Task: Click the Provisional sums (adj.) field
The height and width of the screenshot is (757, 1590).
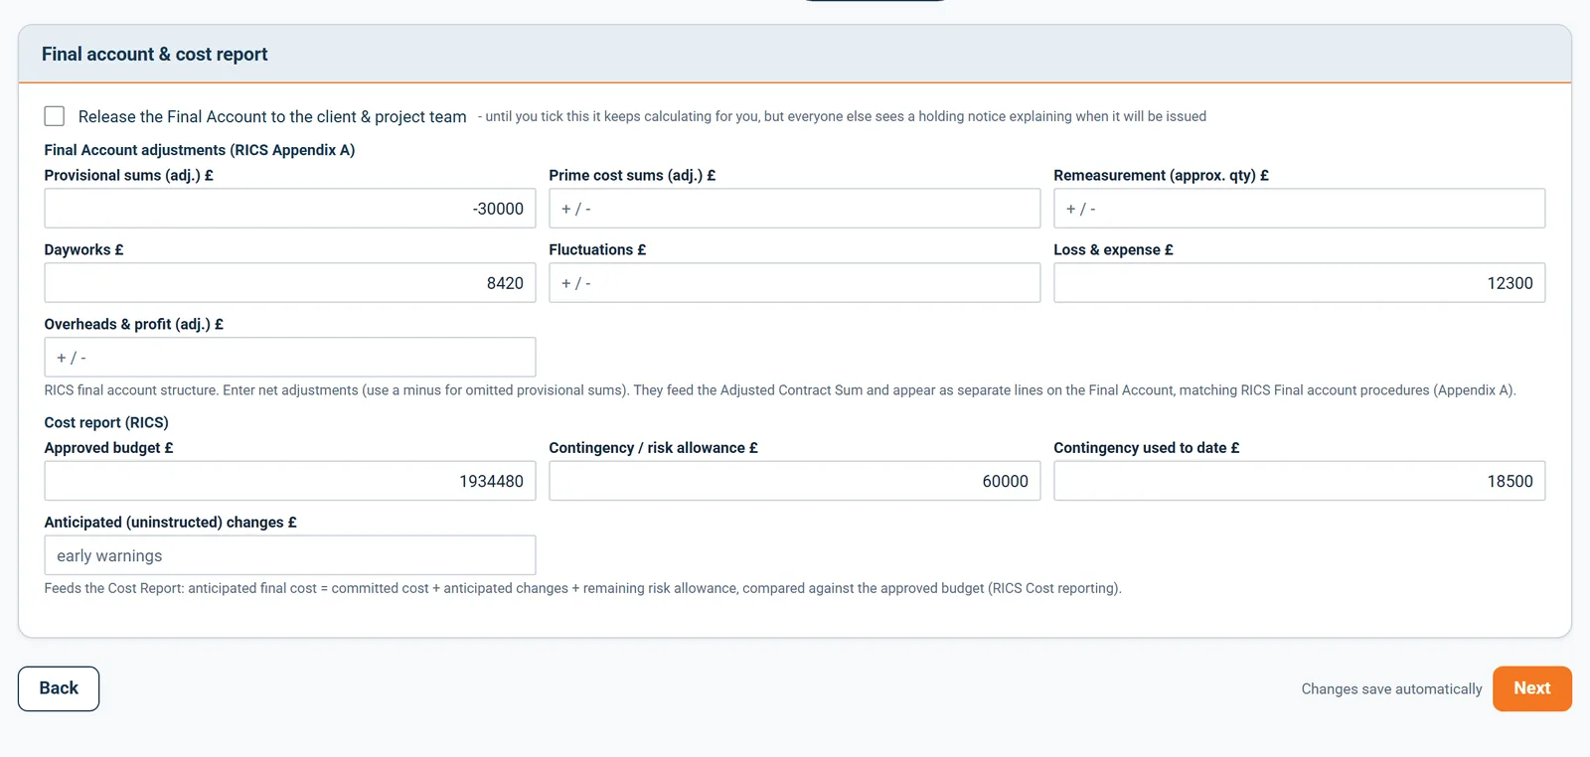Action: 290,209
